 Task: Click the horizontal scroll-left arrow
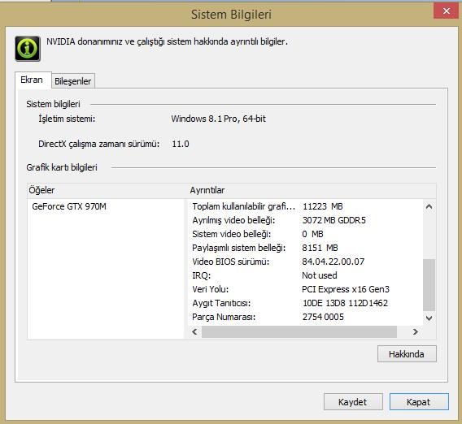point(194,332)
